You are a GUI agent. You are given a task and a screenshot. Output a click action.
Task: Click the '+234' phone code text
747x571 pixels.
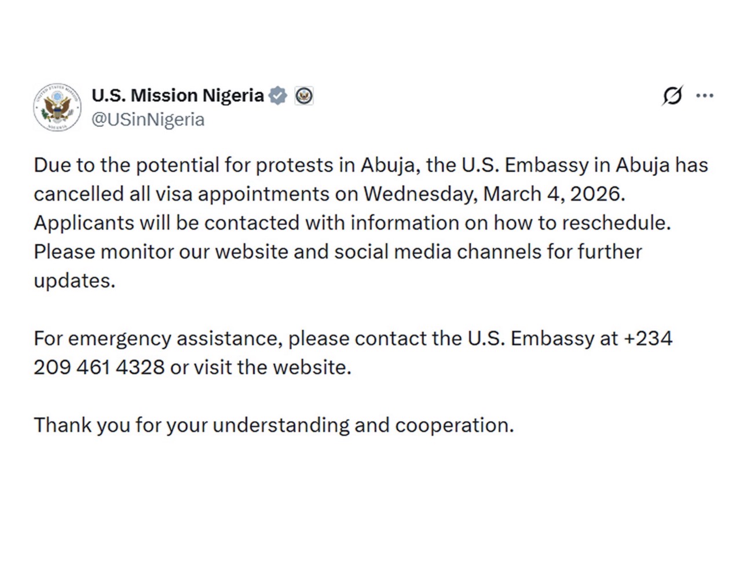[647, 338]
